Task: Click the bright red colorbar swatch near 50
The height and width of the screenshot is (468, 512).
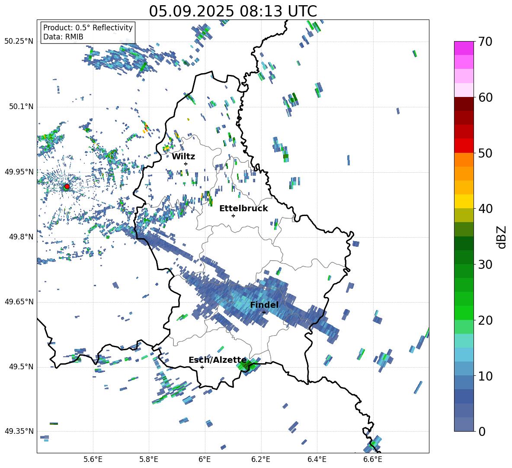Action: [464, 146]
